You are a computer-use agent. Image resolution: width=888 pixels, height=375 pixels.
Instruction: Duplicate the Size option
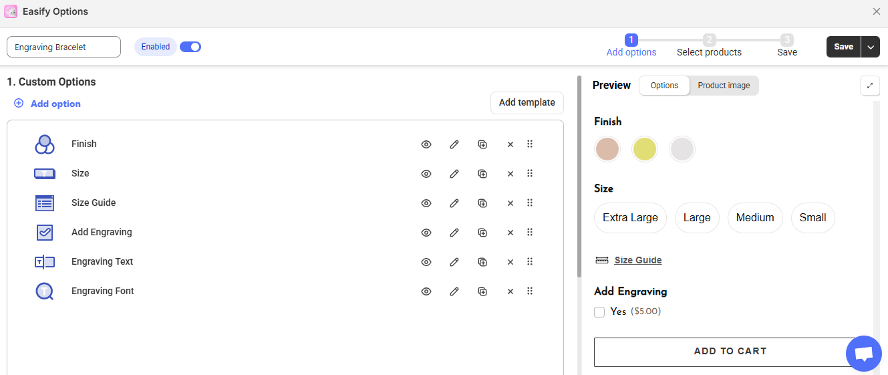click(x=482, y=174)
